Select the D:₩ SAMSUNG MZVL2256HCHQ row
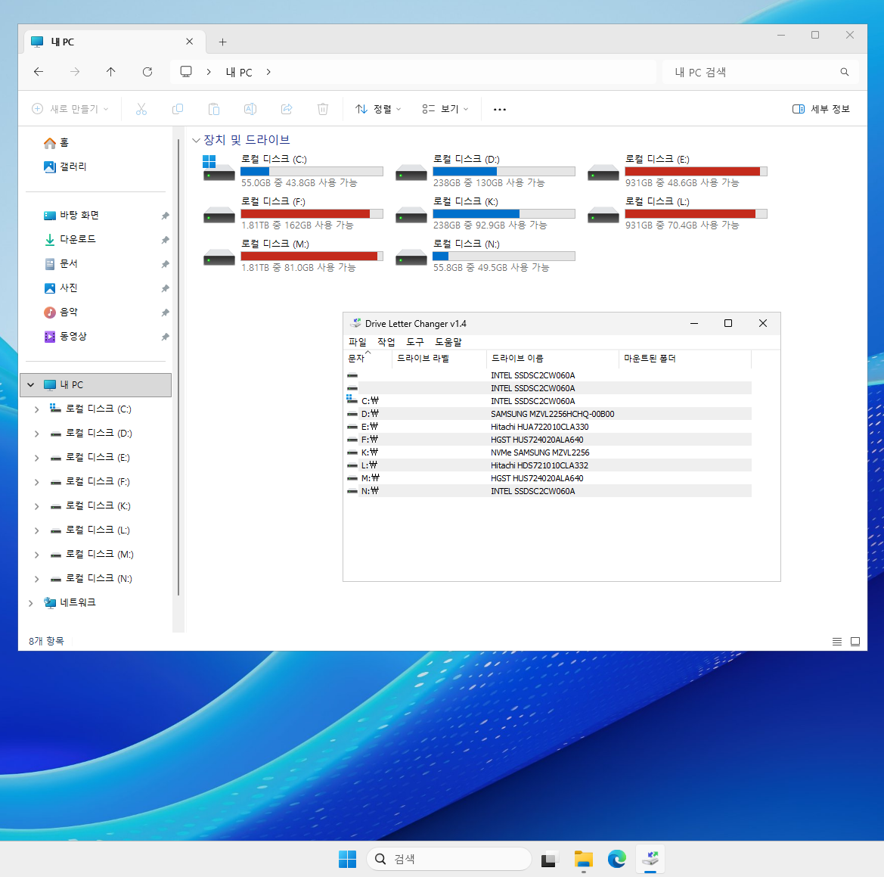The width and height of the screenshot is (884, 877). 548,414
